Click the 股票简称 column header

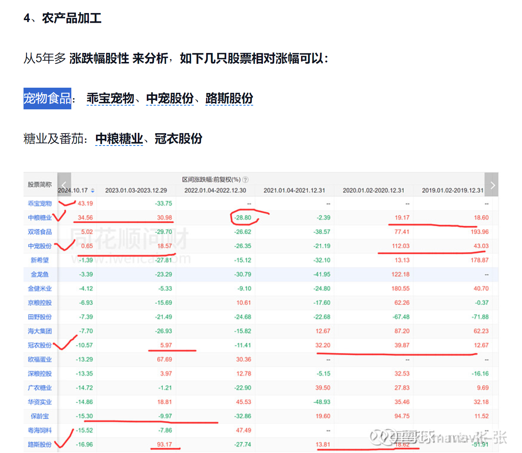click(x=40, y=184)
